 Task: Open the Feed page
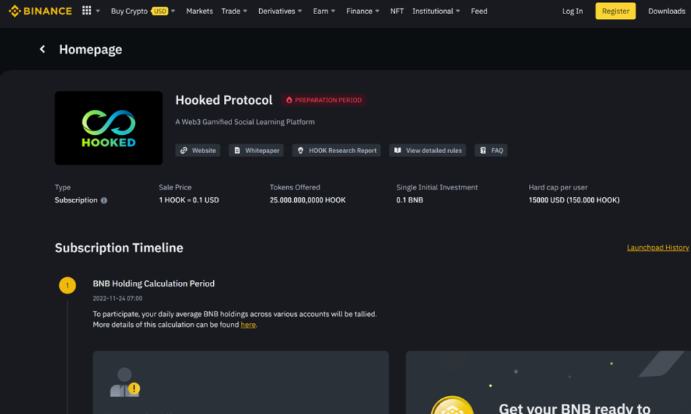(479, 11)
